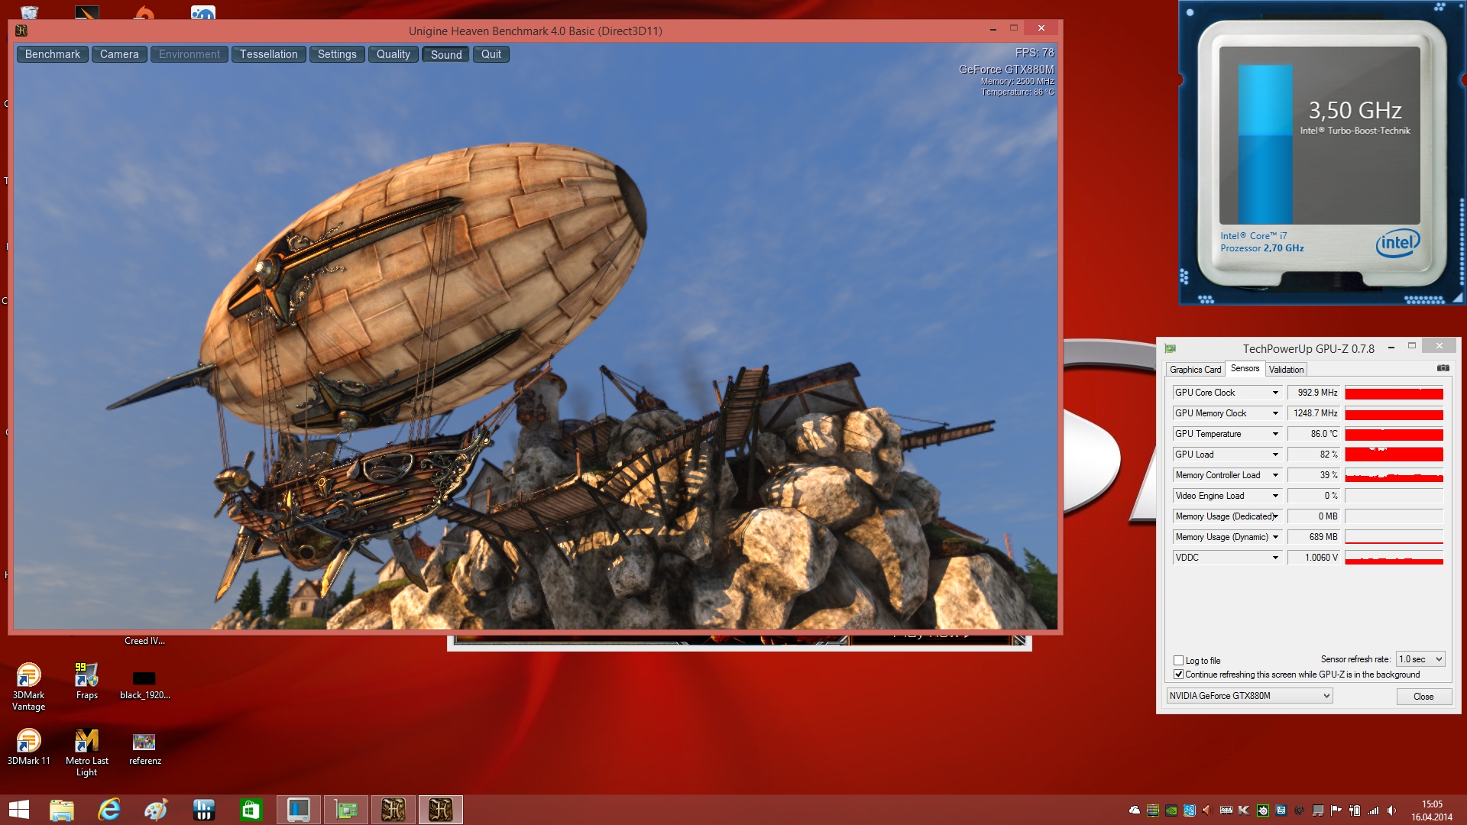1467x825 pixels.
Task: Click the NVIDIA tray icon in system tray
Action: point(1171,810)
